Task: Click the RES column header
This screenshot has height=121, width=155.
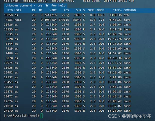Action: [66, 10]
